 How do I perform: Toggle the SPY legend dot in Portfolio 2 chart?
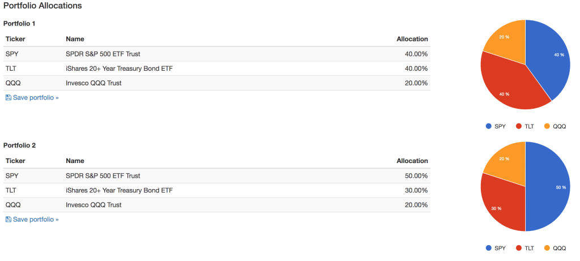pos(489,248)
